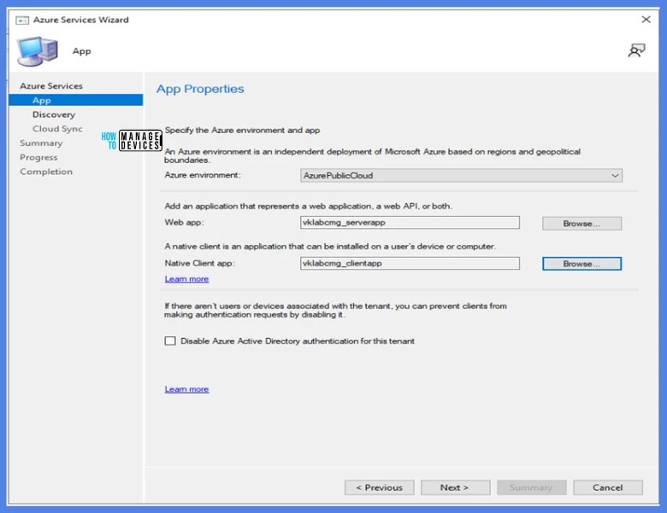Proceed with the Next button
Viewport: 667px width, 513px height.
click(455, 487)
